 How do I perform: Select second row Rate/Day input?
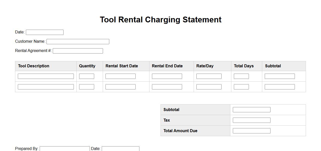pyautogui.click(x=209, y=87)
